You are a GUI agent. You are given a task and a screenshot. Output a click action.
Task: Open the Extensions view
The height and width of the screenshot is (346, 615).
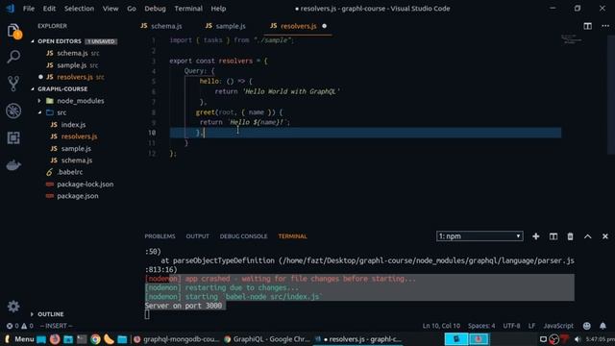pyautogui.click(x=13, y=137)
